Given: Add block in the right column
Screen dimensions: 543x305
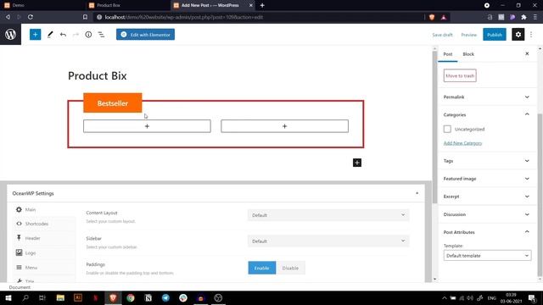Looking at the screenshot, I should pyautogui.click(x=285, y=126).
